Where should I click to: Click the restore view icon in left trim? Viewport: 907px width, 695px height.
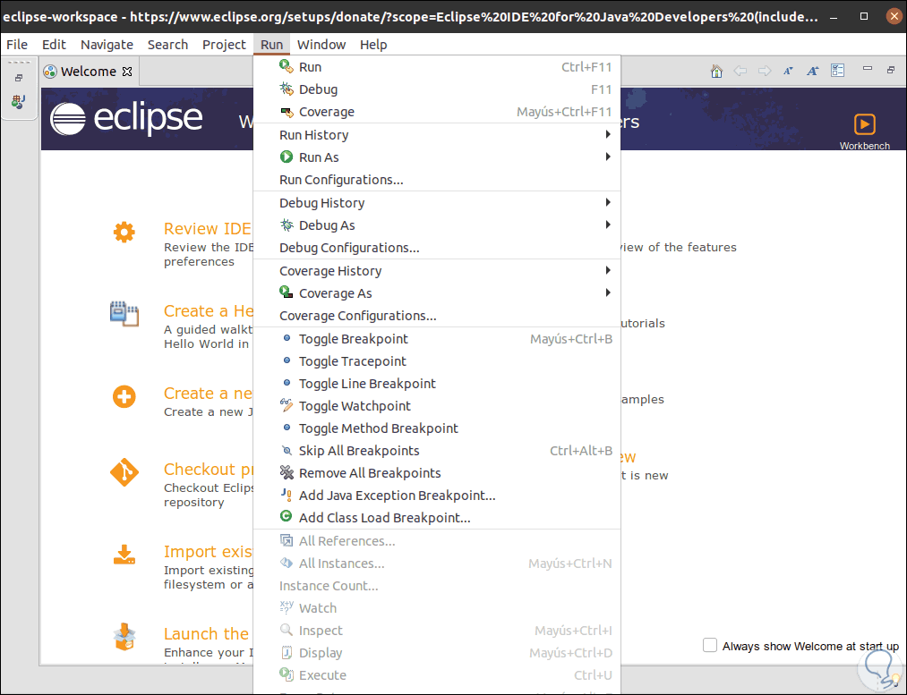(19, 78)
